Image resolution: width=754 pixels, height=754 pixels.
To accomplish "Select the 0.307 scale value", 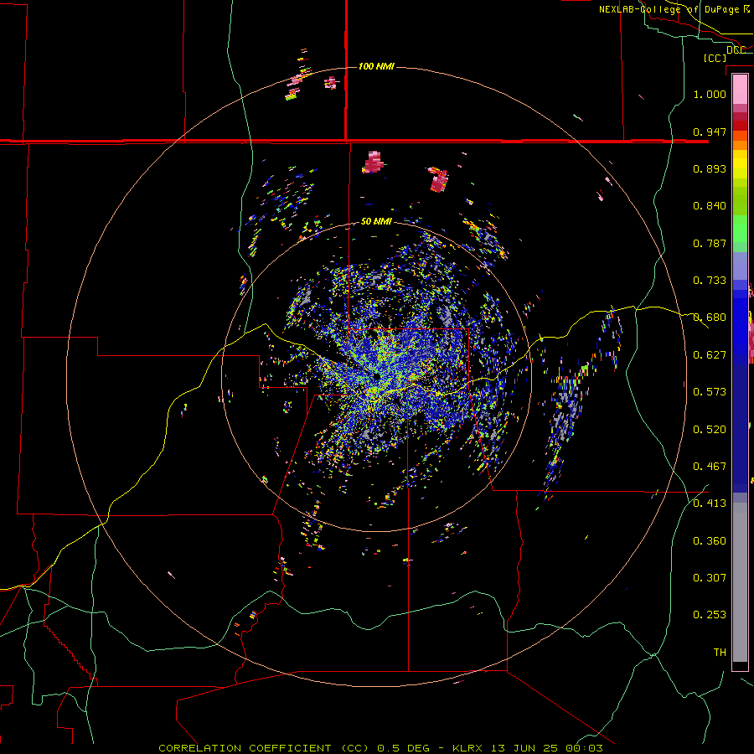I will (710, 578).
